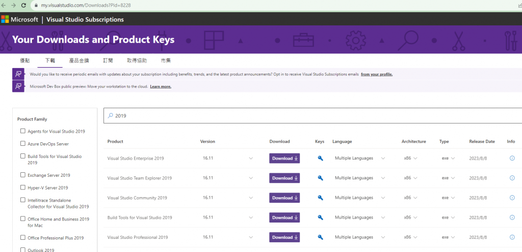Check Office Home and Business 2019 for Mac
The height and width of the screenshot is (252, 522).
click(x=23, y=219)
